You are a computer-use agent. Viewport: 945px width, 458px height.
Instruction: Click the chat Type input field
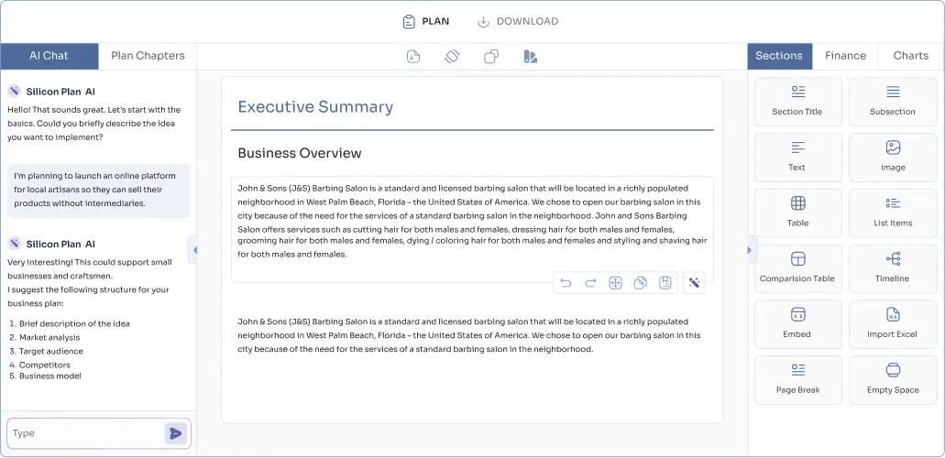click(85, 433)
